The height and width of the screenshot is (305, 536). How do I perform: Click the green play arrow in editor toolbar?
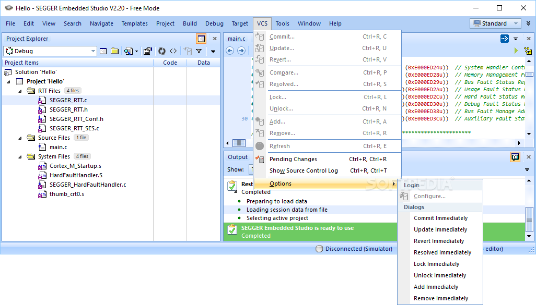(516, 51)
